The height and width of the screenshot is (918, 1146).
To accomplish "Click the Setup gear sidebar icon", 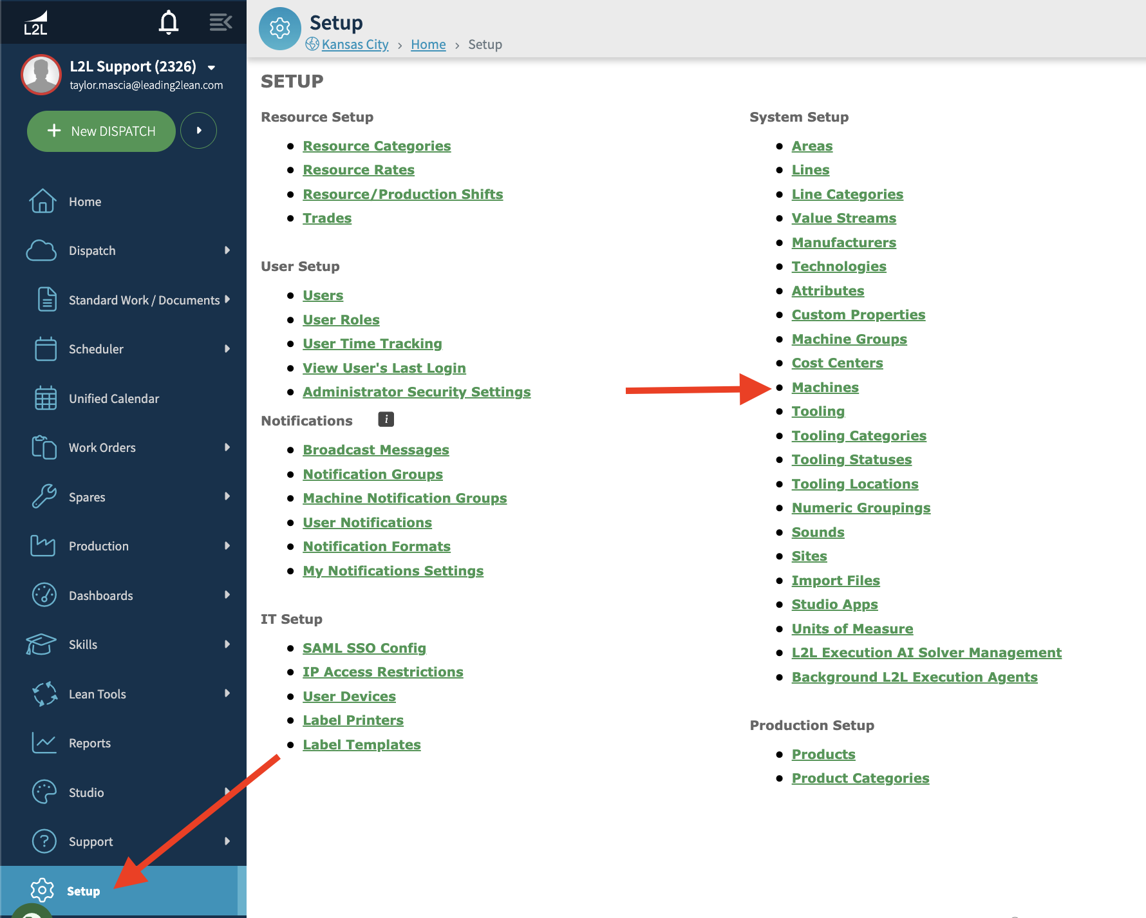I will point(42,890).
